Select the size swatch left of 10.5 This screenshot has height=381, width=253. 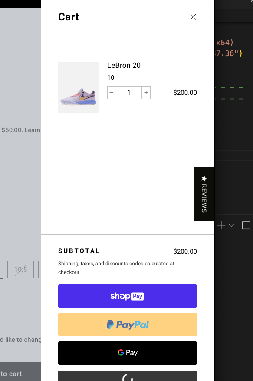pos(2,270)
